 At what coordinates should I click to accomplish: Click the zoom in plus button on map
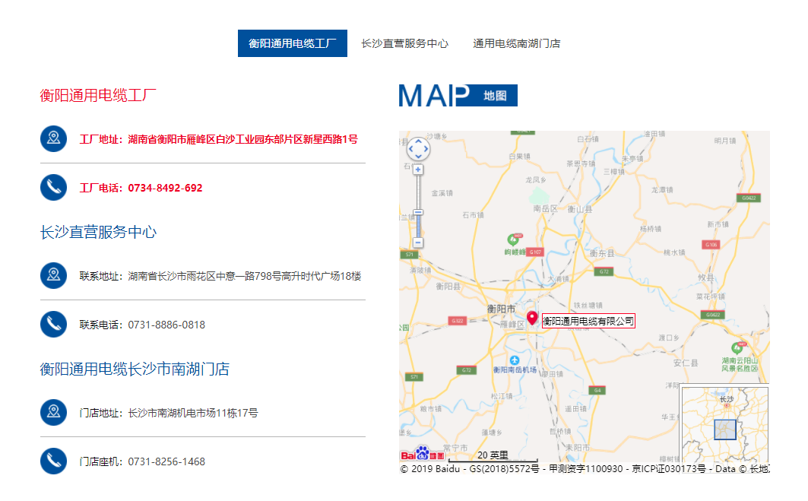(417, 170)
